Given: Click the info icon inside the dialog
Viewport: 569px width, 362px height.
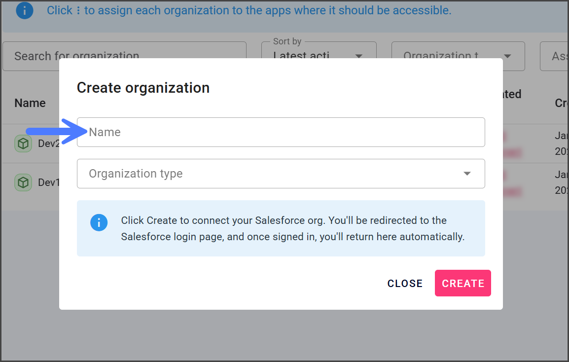Looking at the screenshot, I should tap(99, 222).
